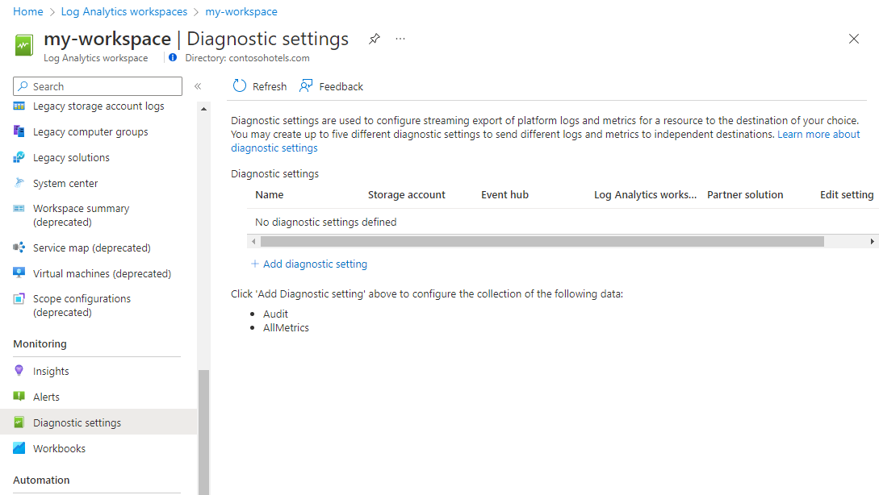Click the Alerts green icon
This screenshot has width=879, height=495.
[x=19, y=396]
